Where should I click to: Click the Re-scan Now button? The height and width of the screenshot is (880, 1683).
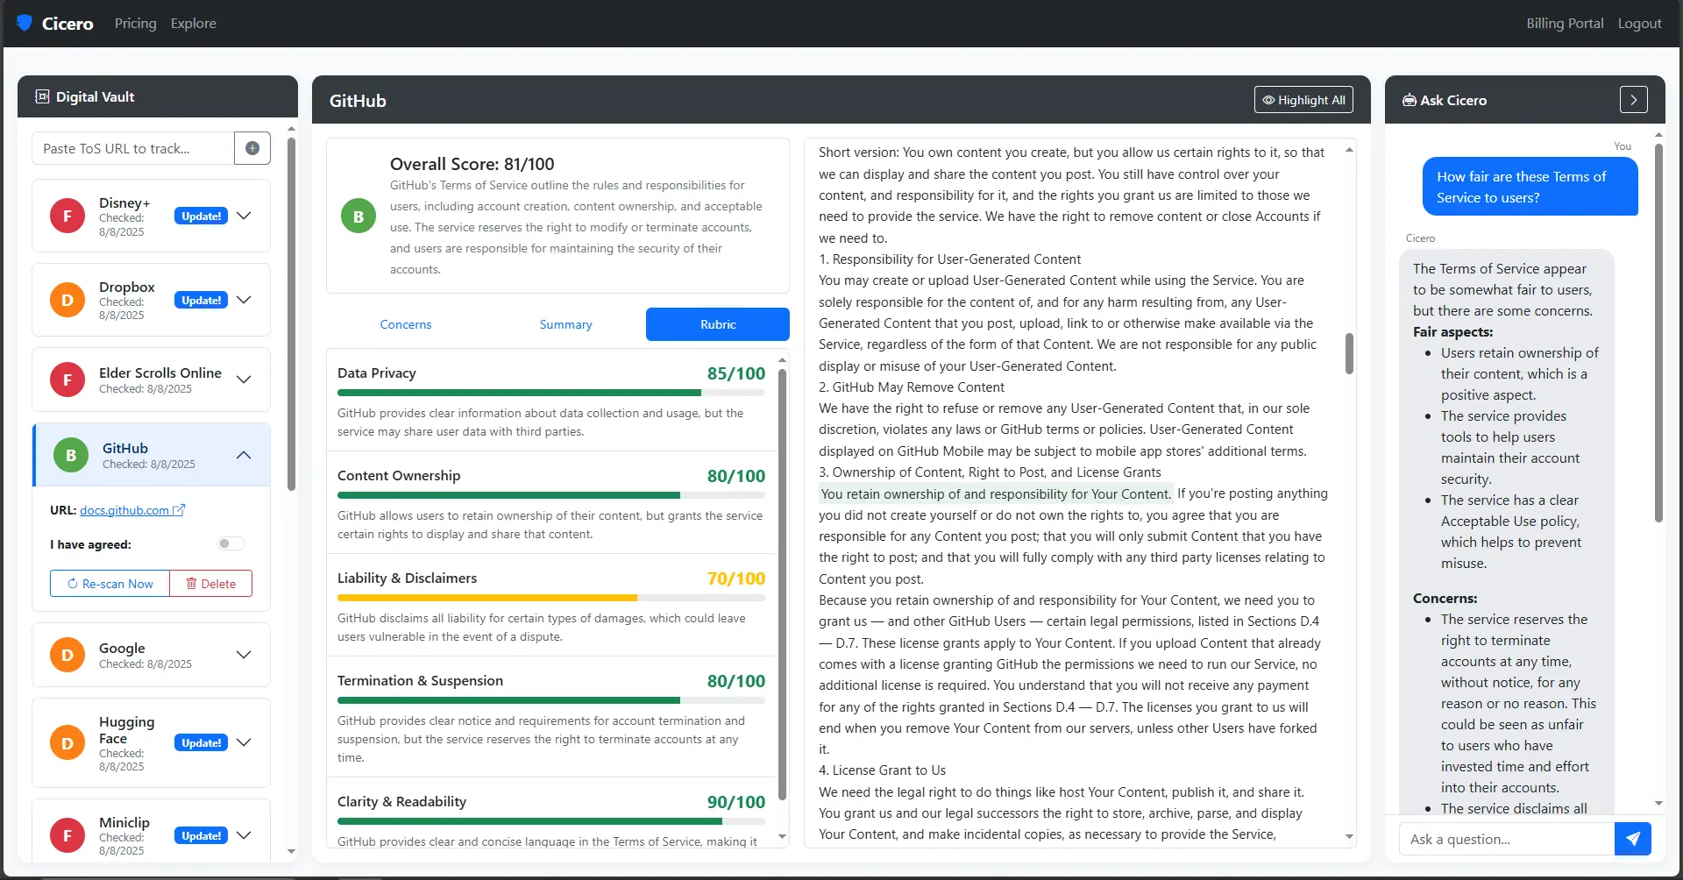point(110,584)
